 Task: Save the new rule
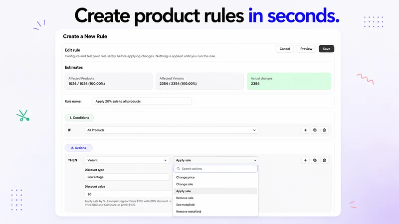(x=327, y=49)
